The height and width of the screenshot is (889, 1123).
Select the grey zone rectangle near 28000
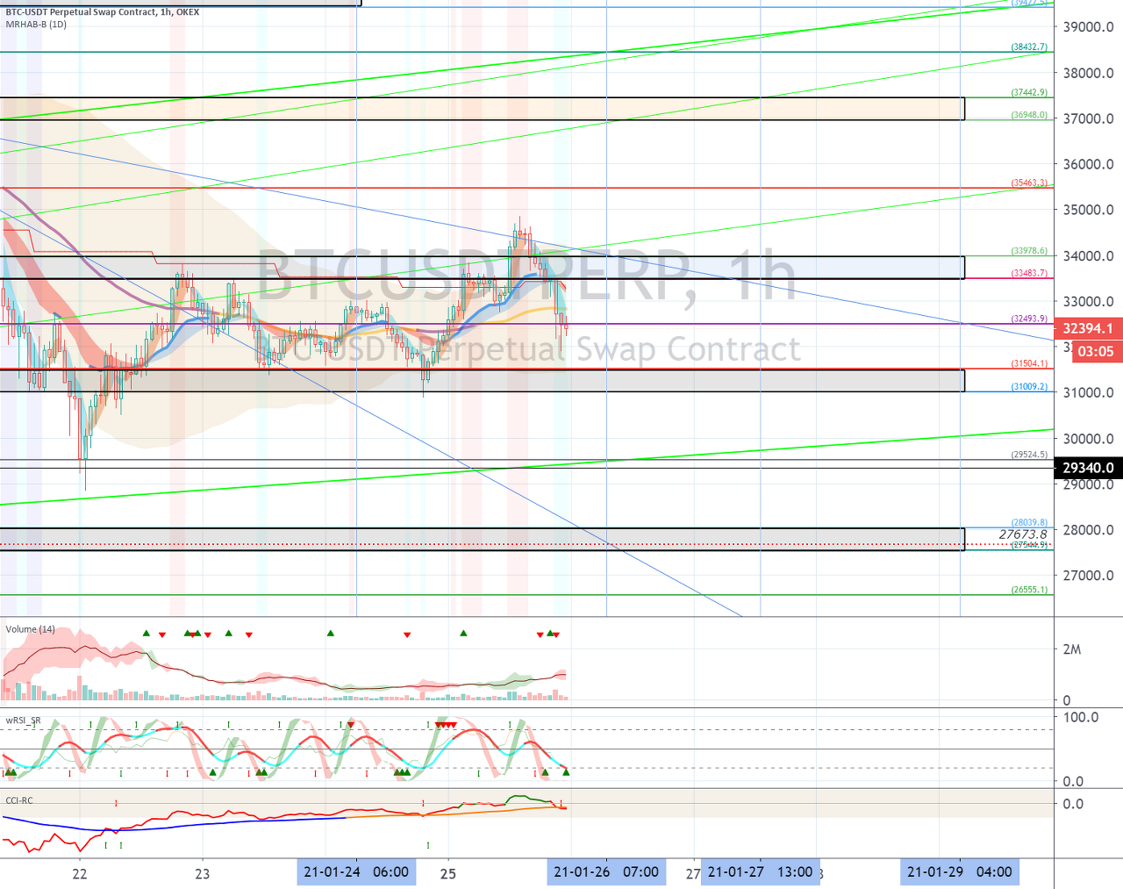[x=482, y=539]
